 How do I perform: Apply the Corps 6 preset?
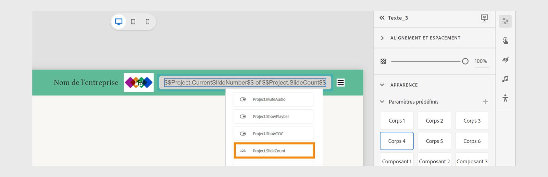(472, 141)
